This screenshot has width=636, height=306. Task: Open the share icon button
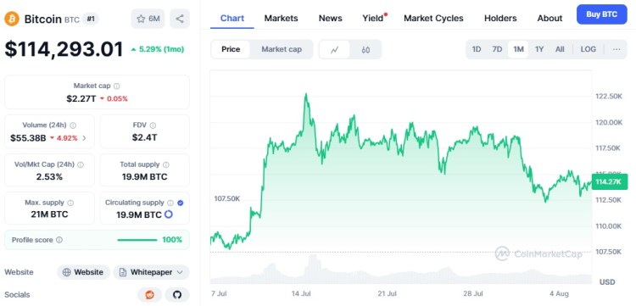click(180, 19)
